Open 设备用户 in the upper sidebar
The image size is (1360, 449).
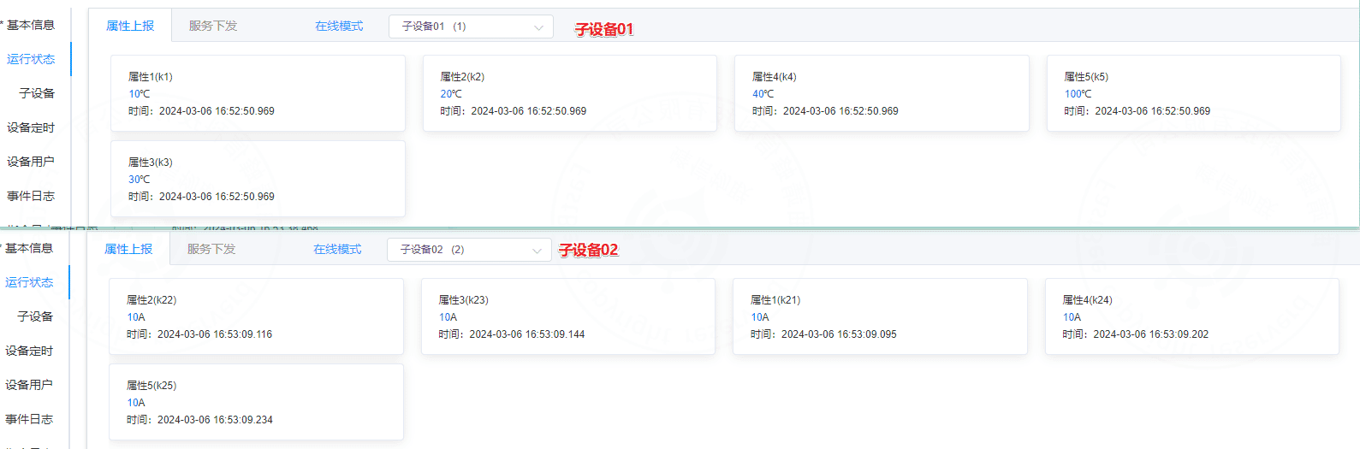31,162
